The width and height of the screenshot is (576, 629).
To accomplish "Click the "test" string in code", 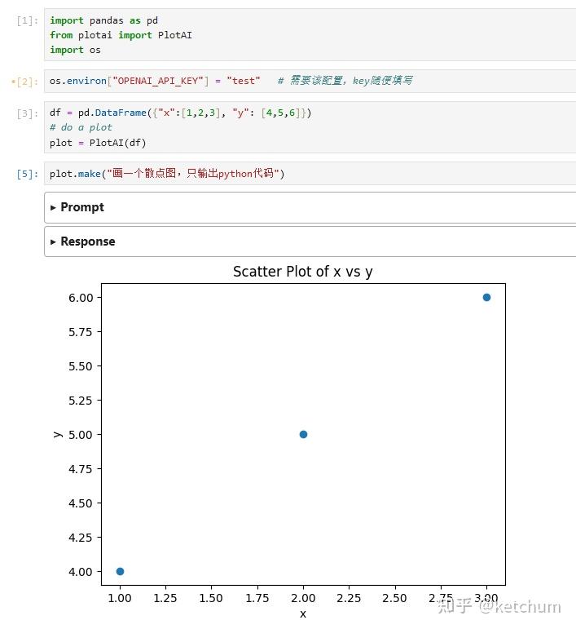I will click(243, 81).
